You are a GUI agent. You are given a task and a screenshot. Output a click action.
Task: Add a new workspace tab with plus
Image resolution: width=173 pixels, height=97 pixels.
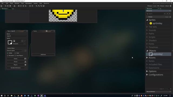coord(13,9)
